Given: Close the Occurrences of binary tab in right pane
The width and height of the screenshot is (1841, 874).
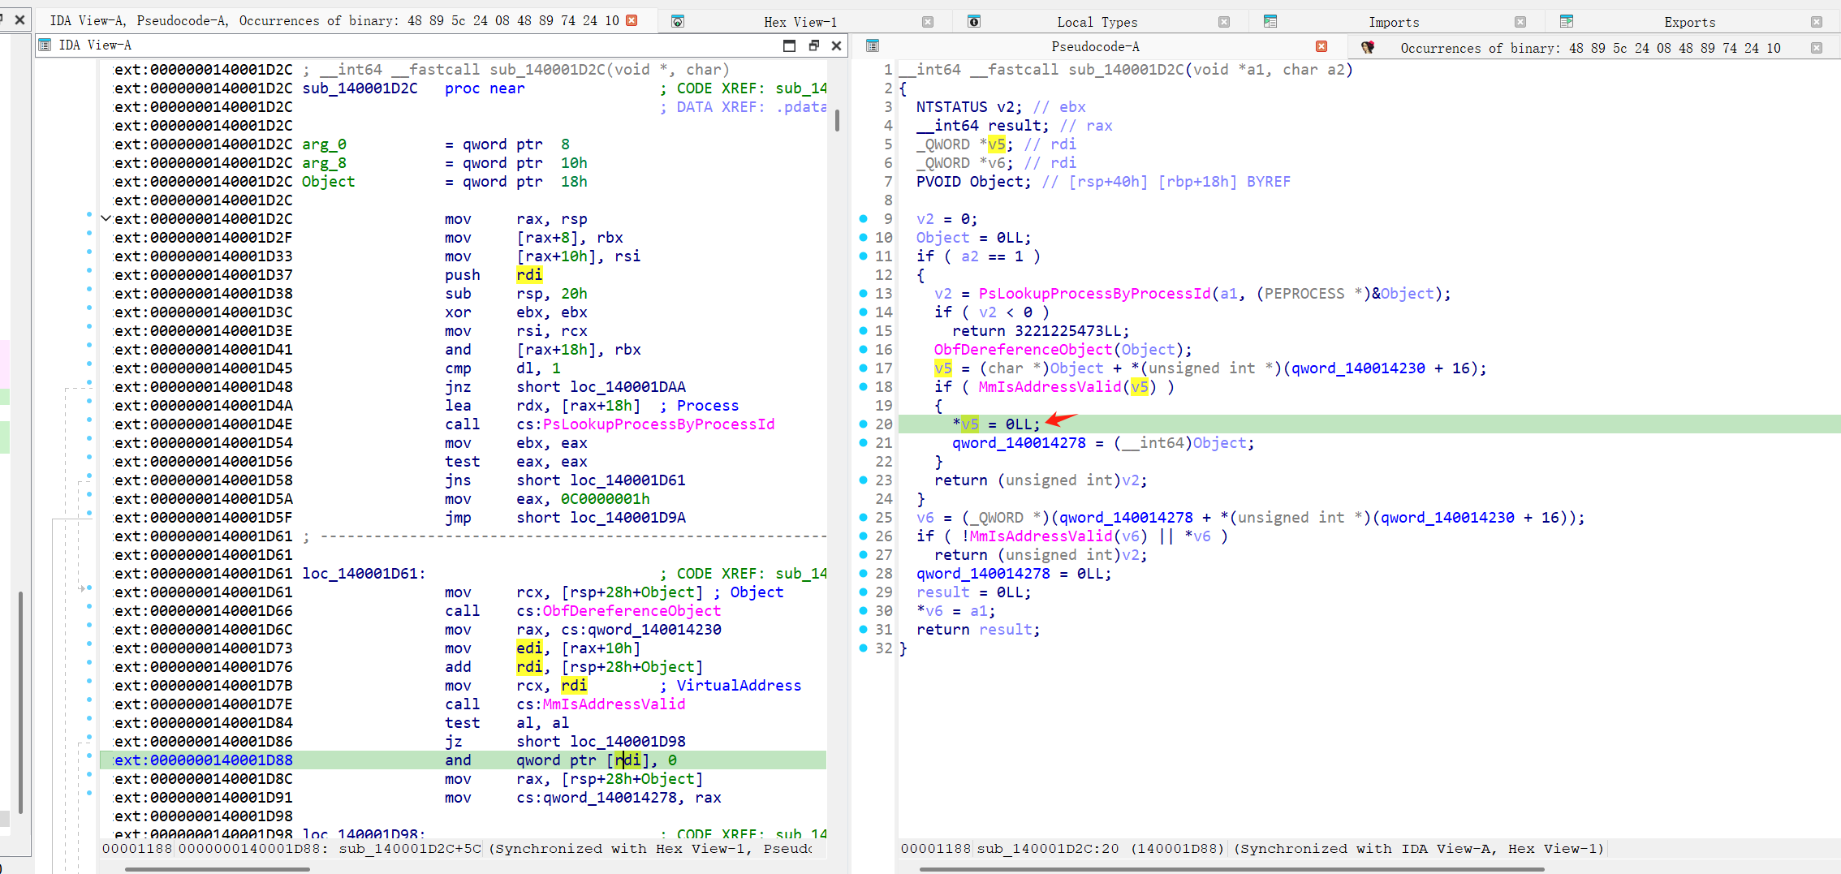Looking at the screenshot, I should pyautogui.click(x=1817, y=48).
